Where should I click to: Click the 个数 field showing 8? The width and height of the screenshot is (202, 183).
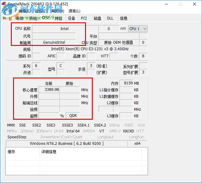pyautogui.click(x=143, y=56)
